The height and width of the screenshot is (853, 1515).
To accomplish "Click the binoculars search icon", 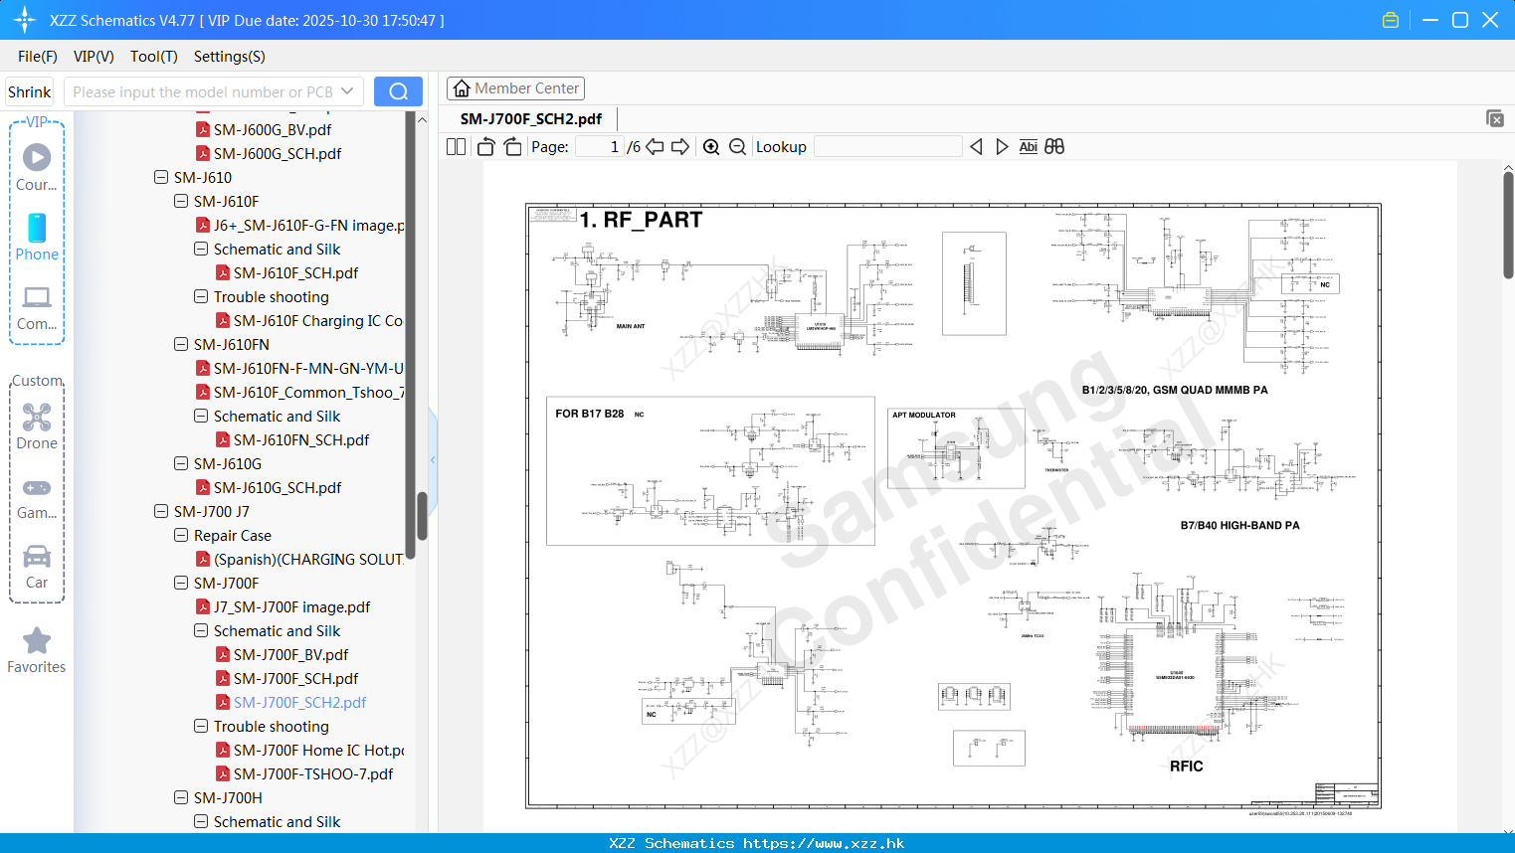I will point(1054,146).
